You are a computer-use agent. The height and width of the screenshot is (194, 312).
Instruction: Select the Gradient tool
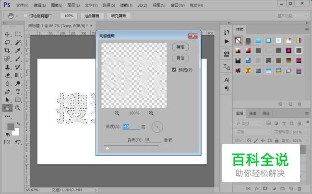tap(18, 75)
